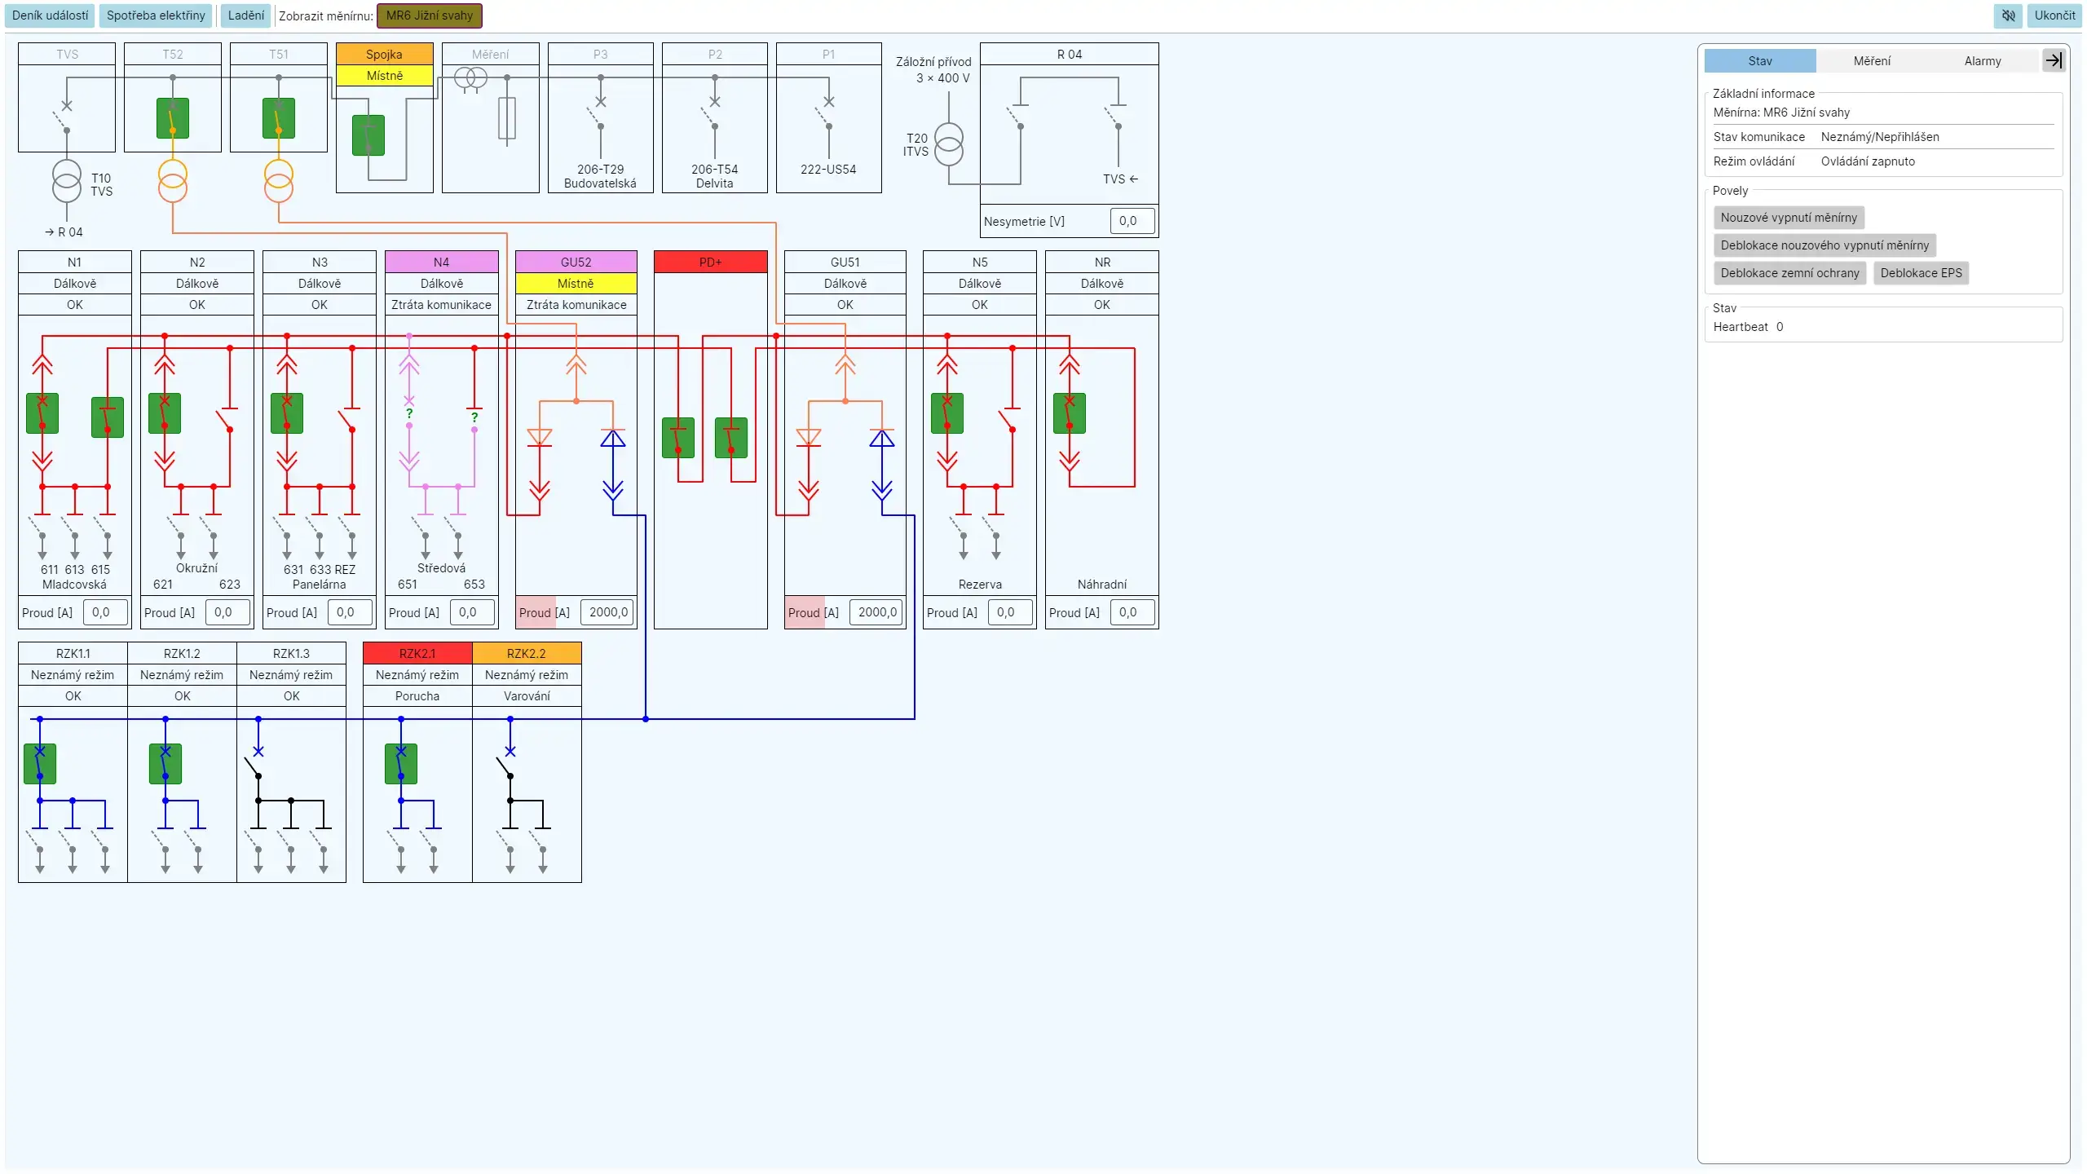This screenshot has width=2087, height=1174.
Task: Select N3 green breaker
Action: [287, 413]
